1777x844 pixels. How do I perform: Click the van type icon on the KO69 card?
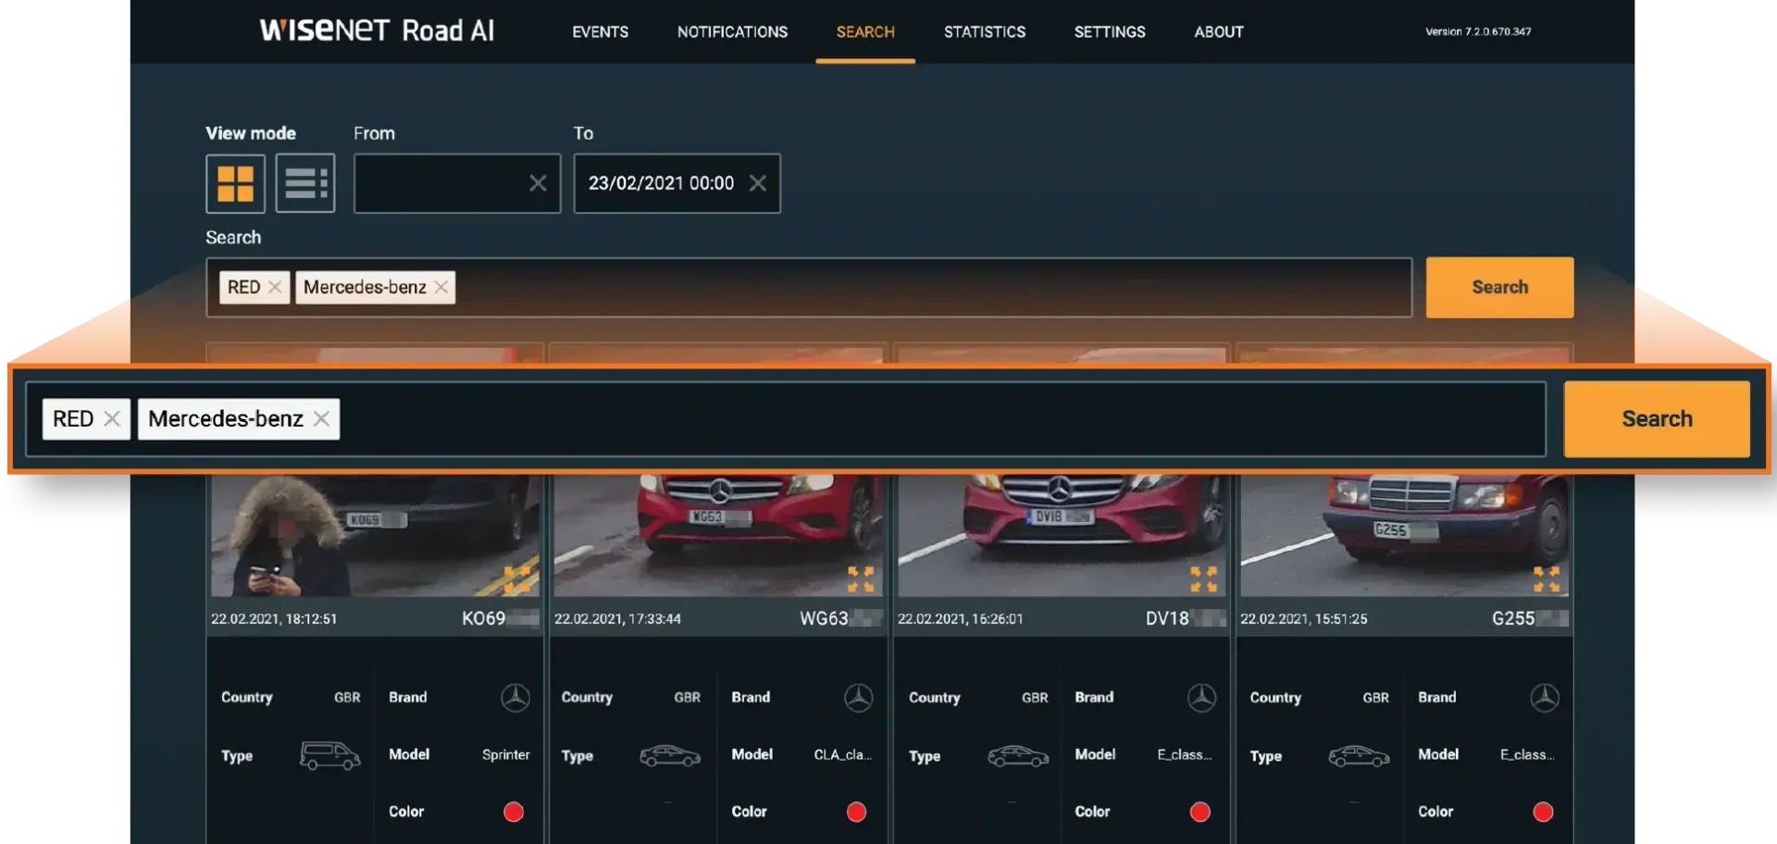click(330, 756)
